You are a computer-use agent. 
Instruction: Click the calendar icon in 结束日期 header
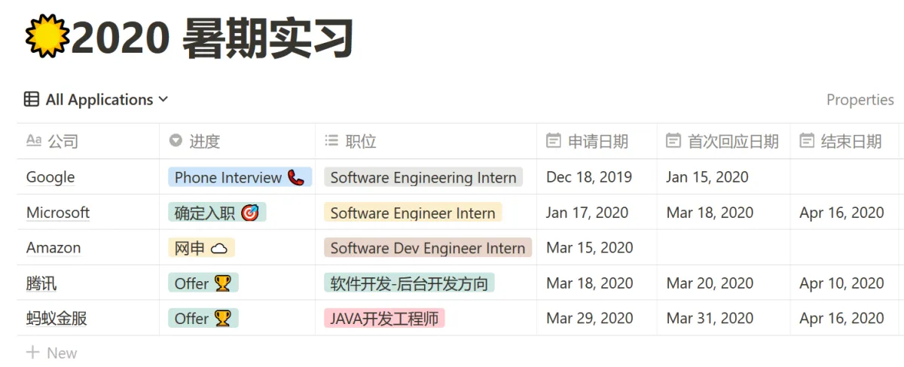[807, 141]
